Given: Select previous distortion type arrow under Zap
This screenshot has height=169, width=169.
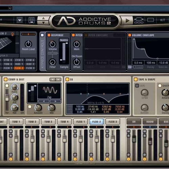Looking at the screenshot, I should click(44, 101).
